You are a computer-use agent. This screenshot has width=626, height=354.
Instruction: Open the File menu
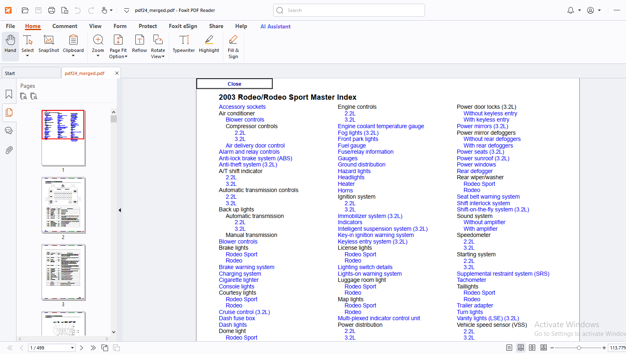tap(10, 26)
